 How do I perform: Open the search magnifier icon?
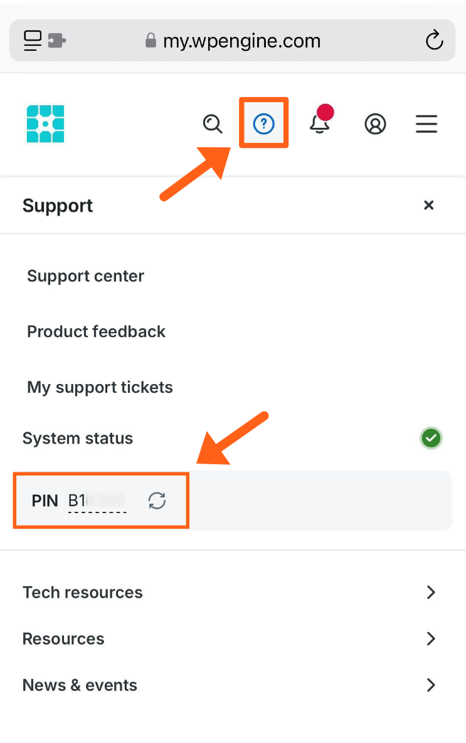(x=213, y=123)
